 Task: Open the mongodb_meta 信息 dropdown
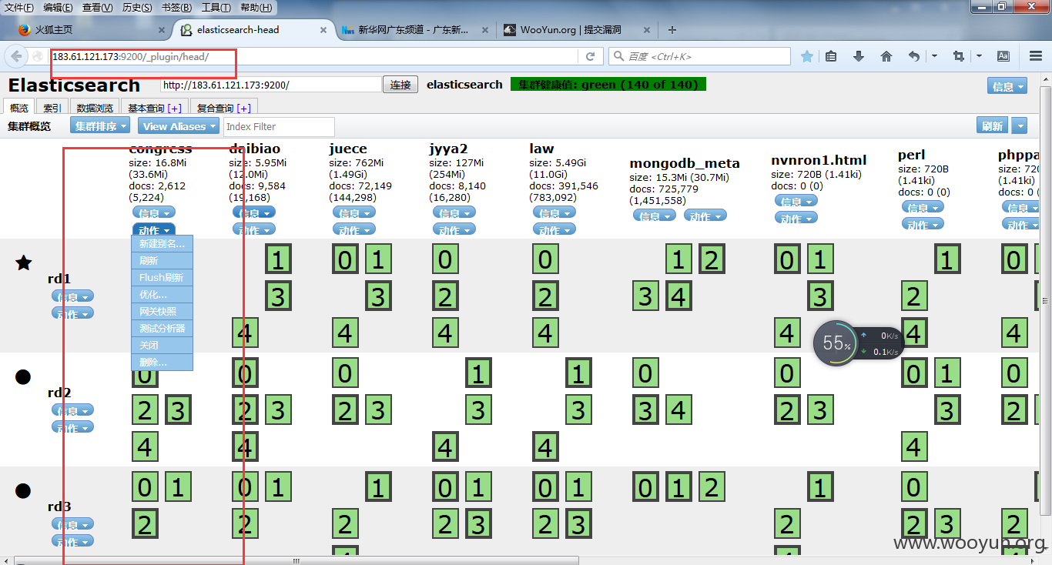pos(655,216)
